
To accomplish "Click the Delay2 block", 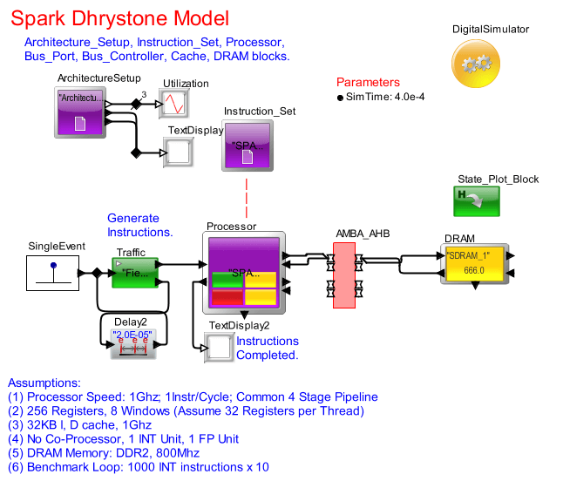I will coord(132,343).
